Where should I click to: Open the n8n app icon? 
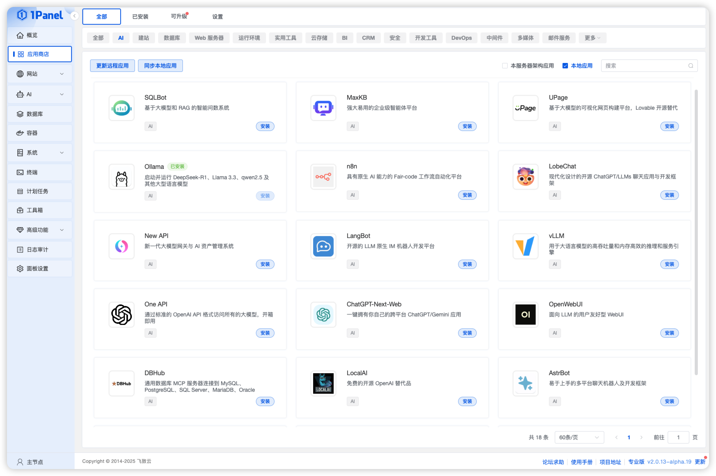pos(324,177)
